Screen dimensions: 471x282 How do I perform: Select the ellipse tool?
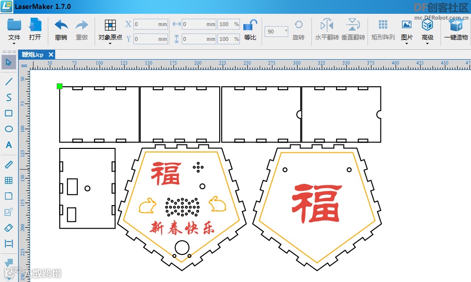[9, 129]
